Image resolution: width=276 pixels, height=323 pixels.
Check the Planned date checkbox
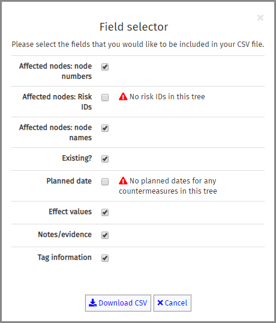click(x=105, y=182)
